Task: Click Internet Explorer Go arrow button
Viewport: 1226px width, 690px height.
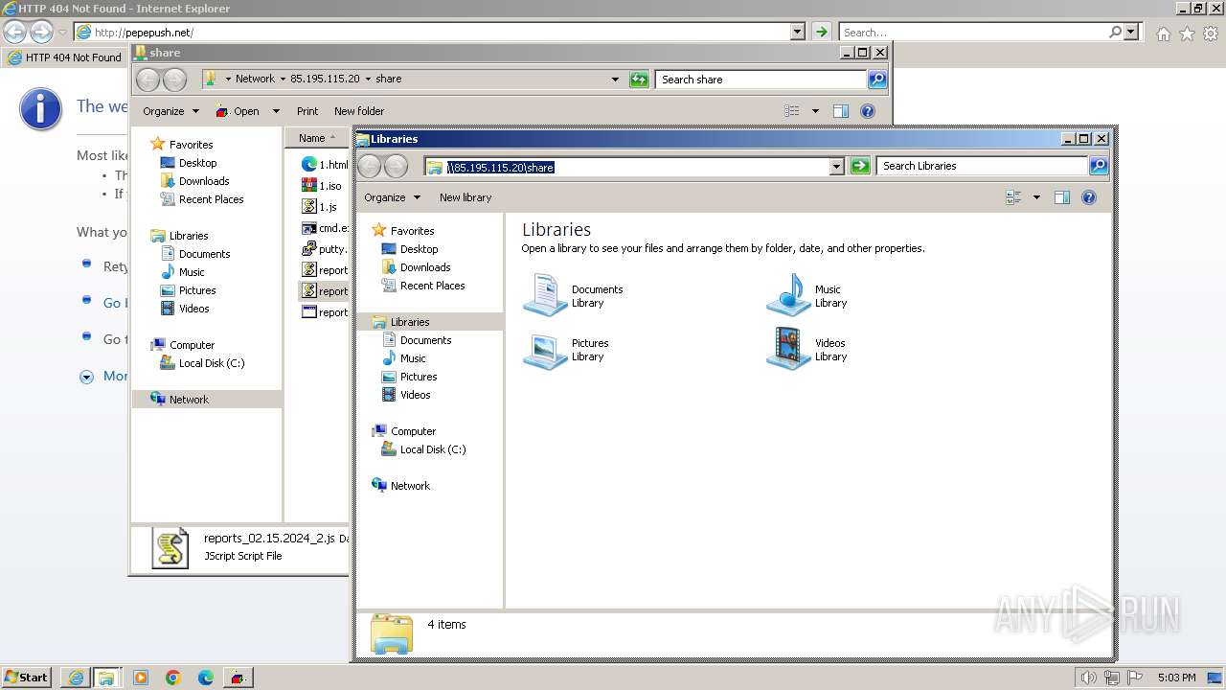Action: pyautogui.click(x=821, y=32)
